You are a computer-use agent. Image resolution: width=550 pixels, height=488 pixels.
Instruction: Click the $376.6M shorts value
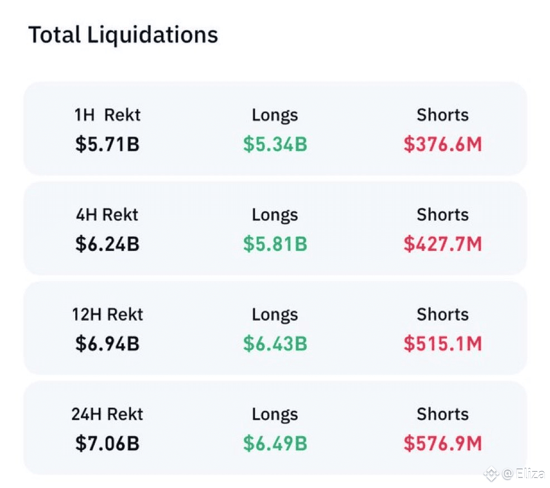[x=443, y=144]
